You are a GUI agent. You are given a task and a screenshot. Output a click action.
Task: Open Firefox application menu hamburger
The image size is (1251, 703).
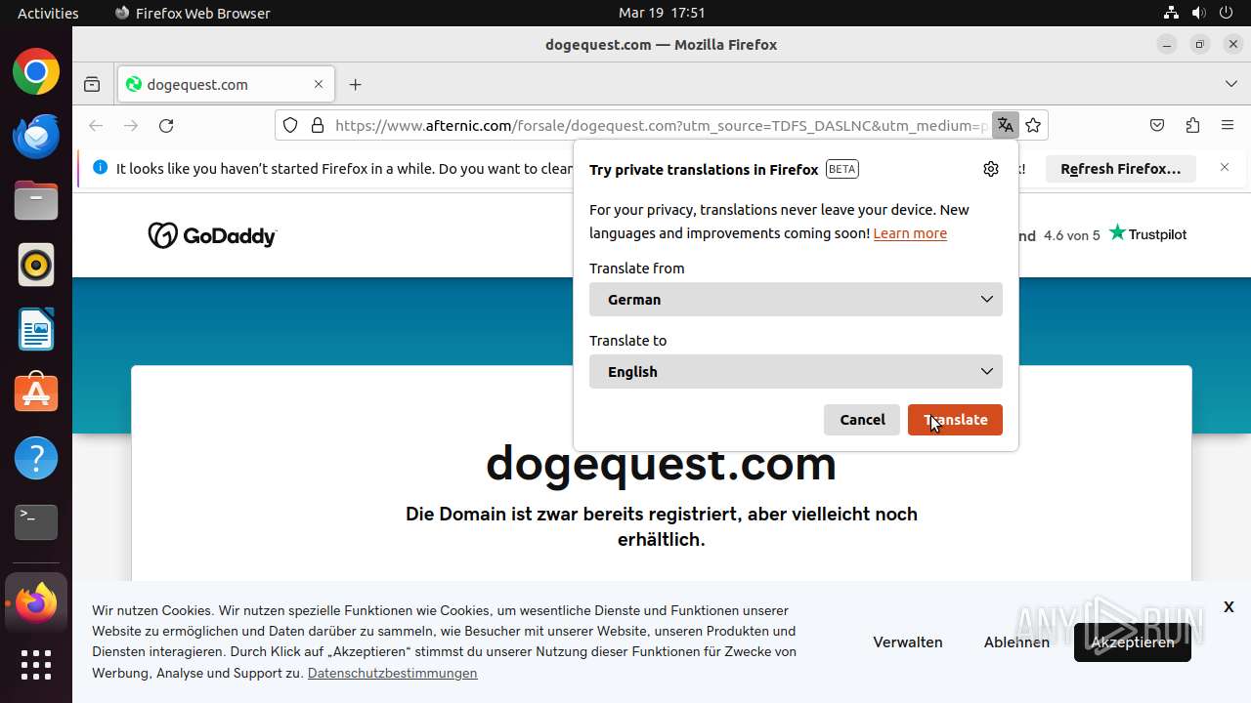tap(1228, 125)
